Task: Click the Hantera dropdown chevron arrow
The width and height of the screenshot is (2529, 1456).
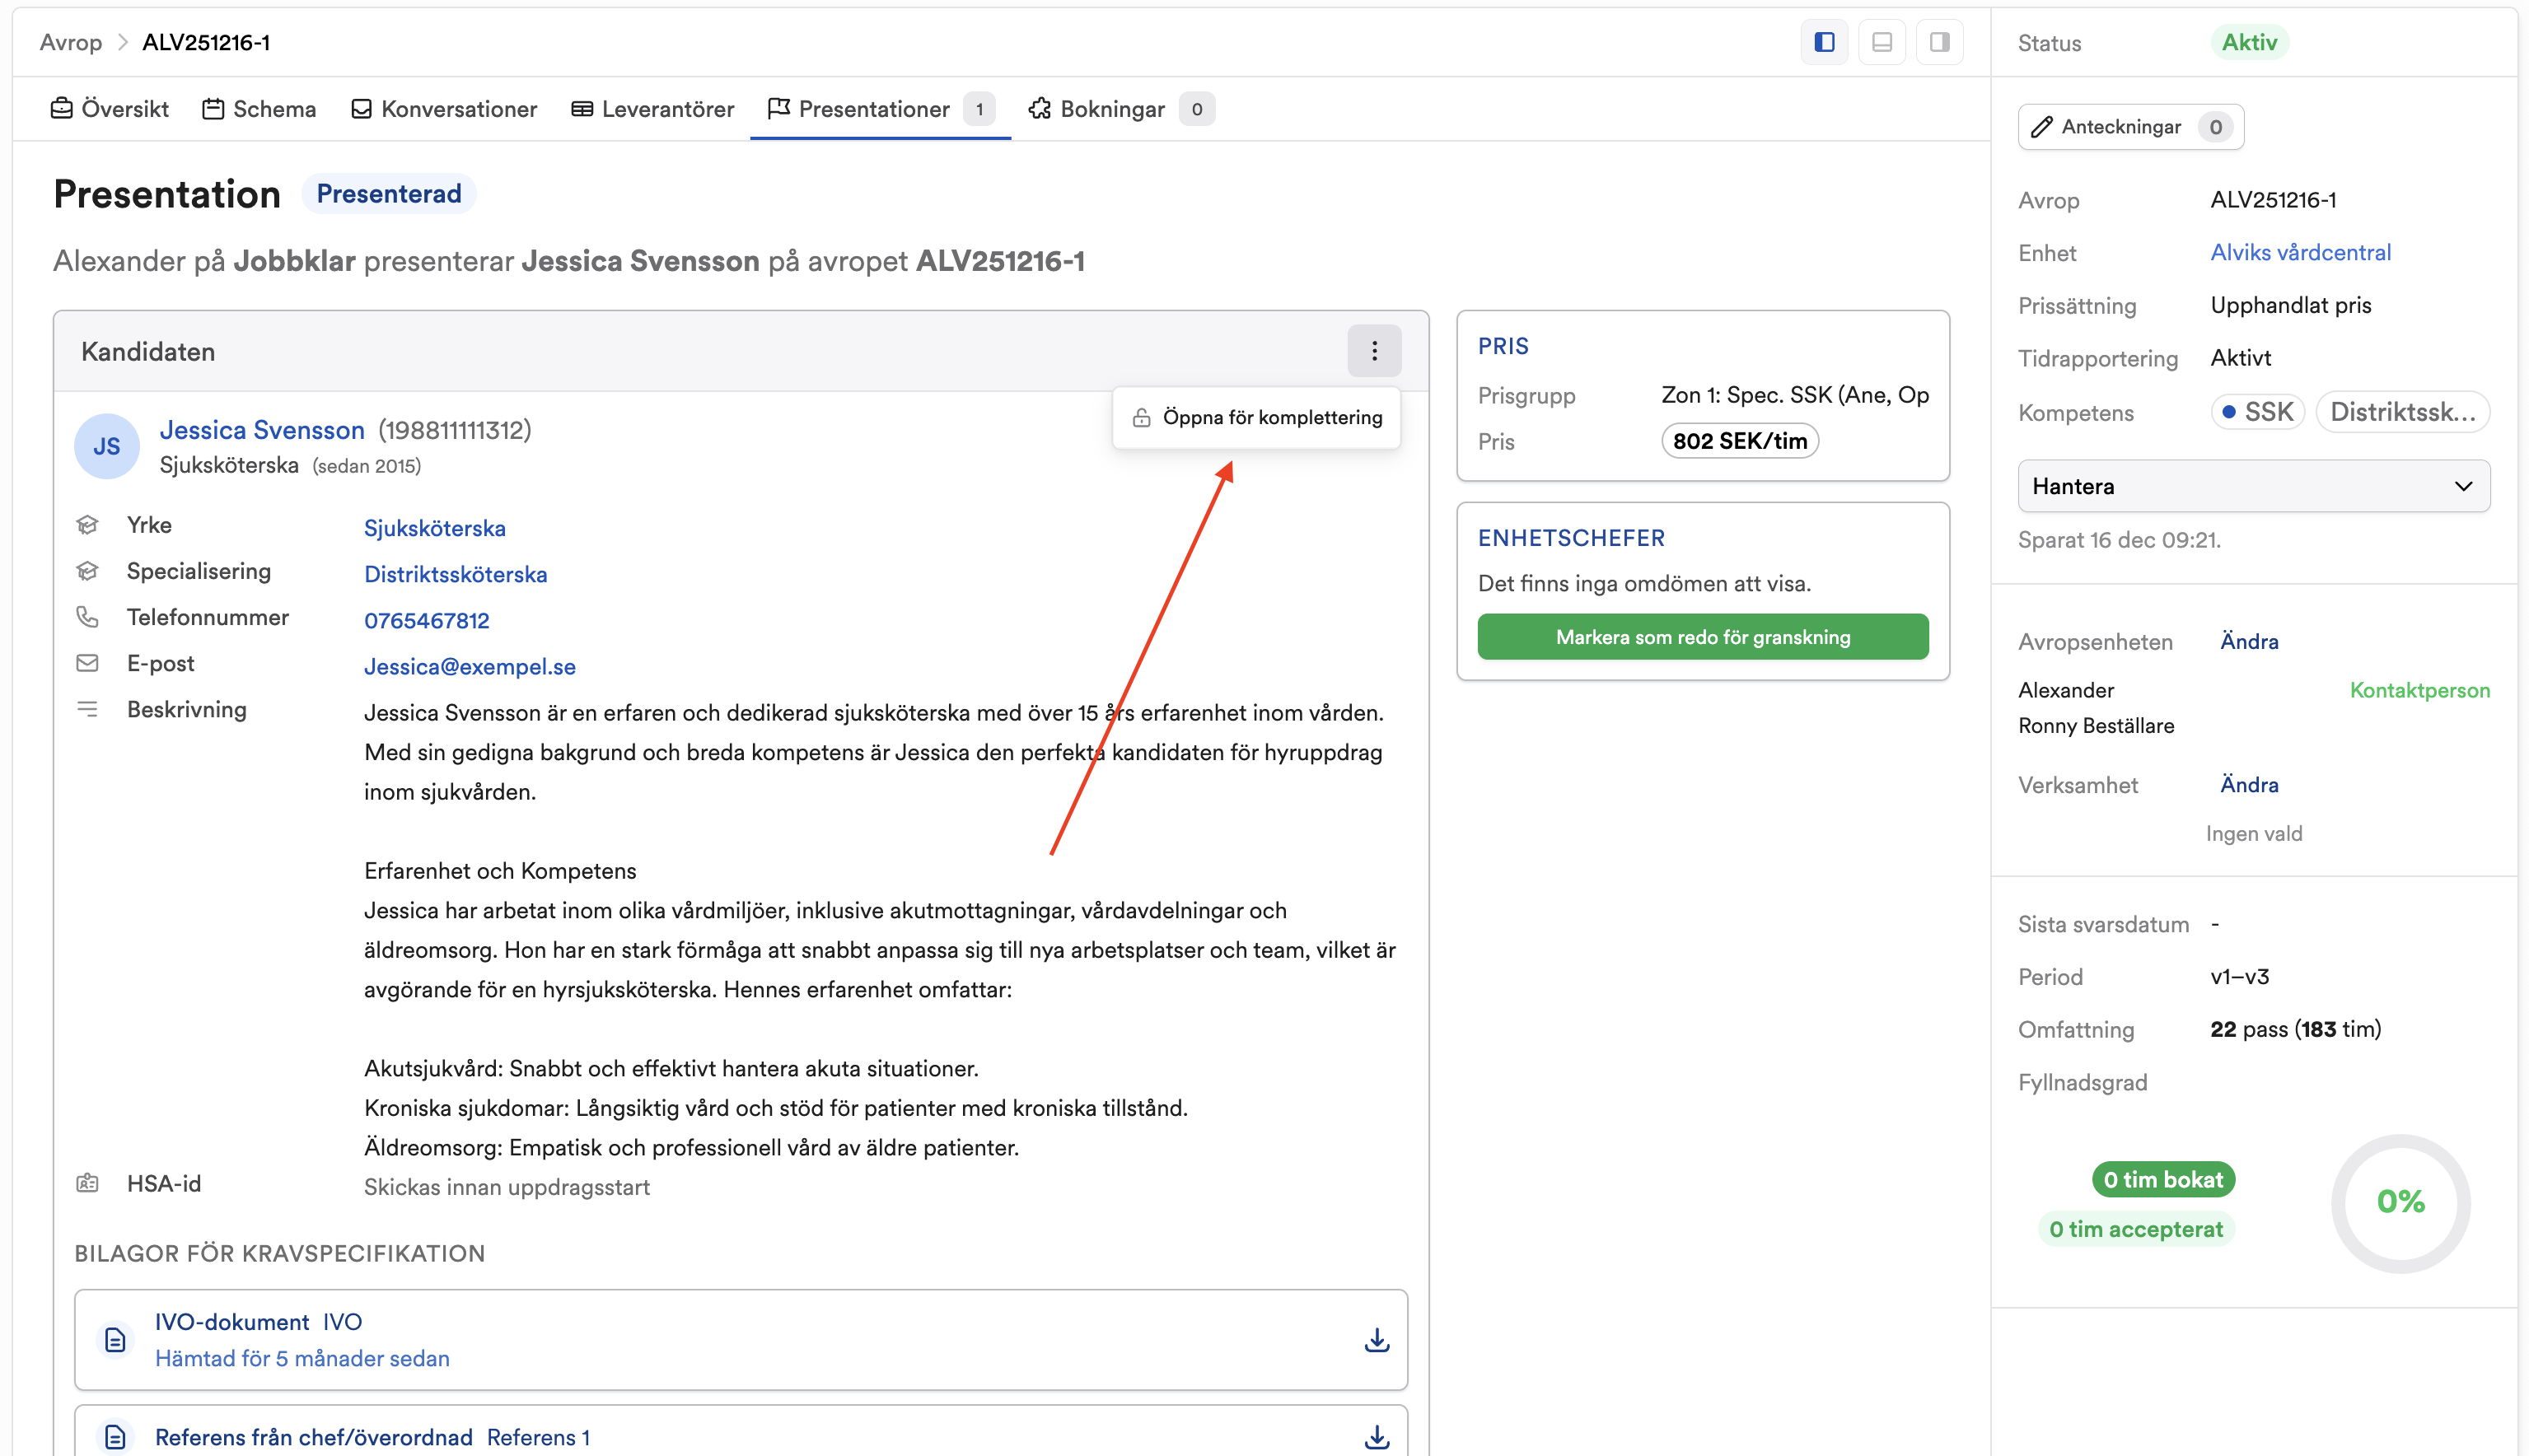Action: [x=2463, y=486]
